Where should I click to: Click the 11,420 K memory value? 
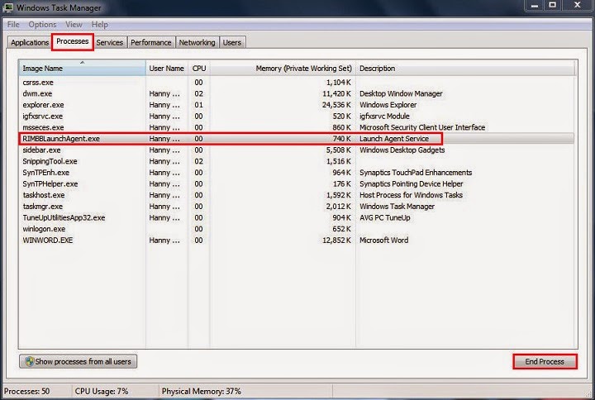click(336, 93)
